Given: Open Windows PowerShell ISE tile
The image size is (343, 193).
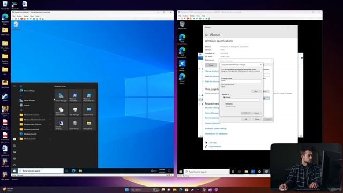Looking at the screenshot, I should click(88, 95).
